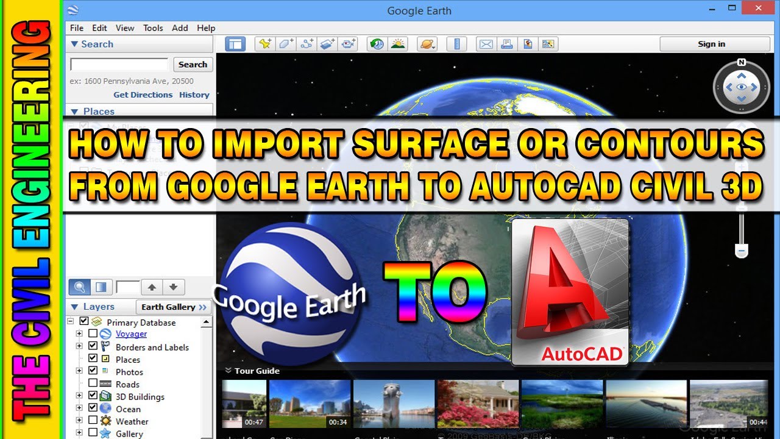Click the Get Directions link
Screen dimensions: 780x439
coord(143,95)
